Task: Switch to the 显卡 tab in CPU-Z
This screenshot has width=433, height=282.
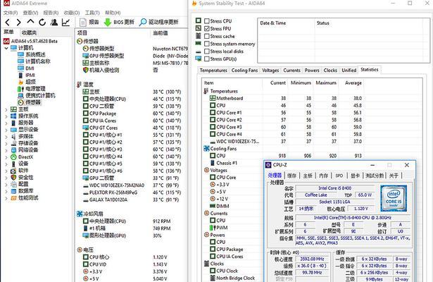Action: click(x=355, y=176)
